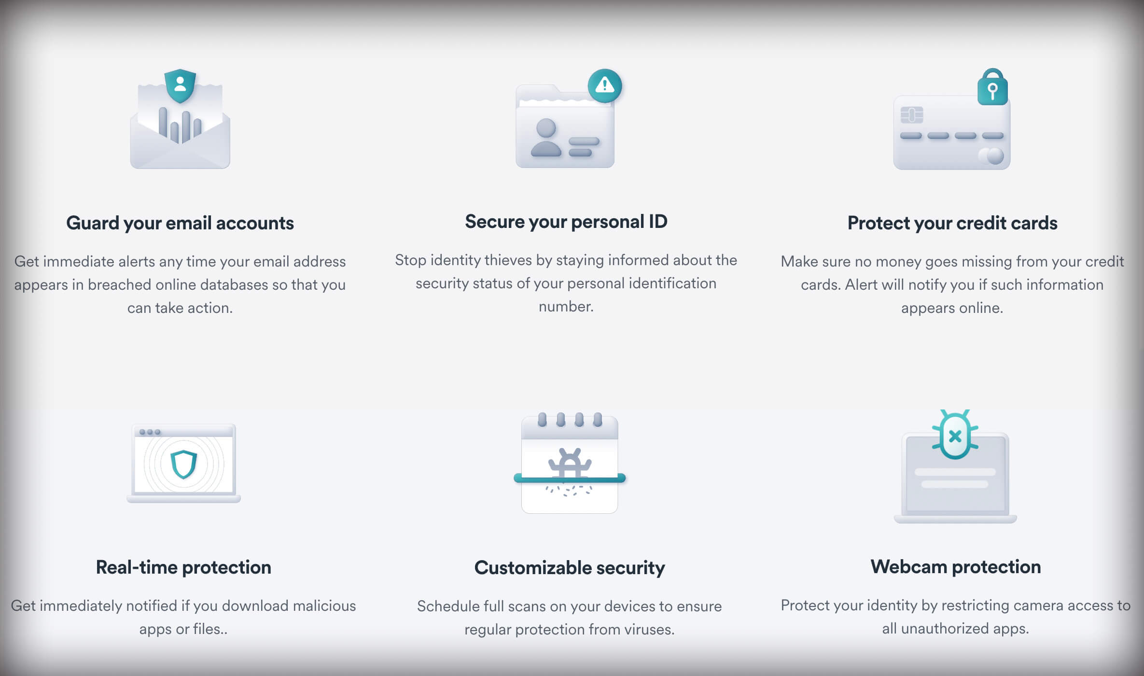The height and width of the screenshot is (676, 1144).
Task: Select the 'Customizable security' heading
Action: pyautogui.click(x=570, y=568)
